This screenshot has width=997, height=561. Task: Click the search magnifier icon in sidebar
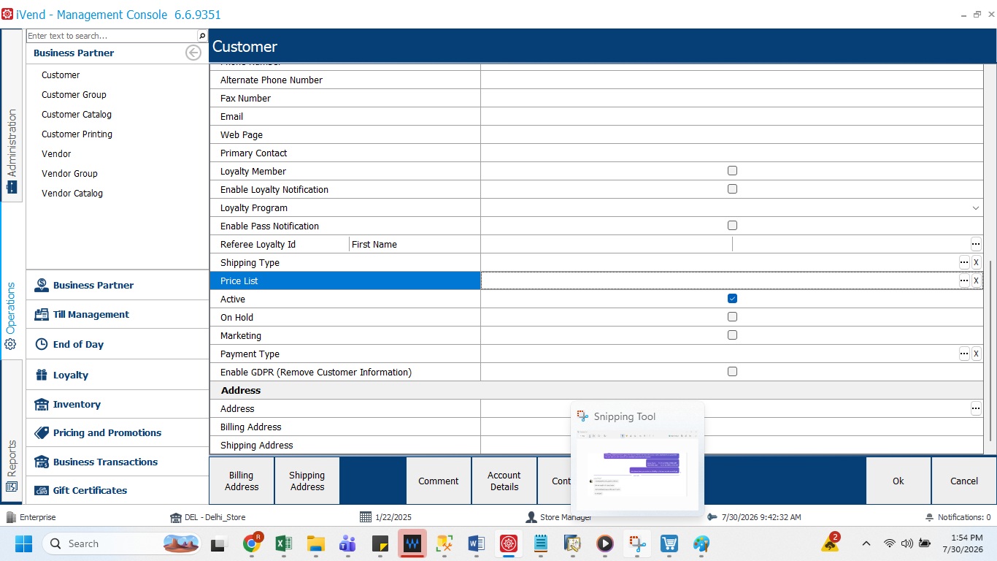[x=202, y=36]
